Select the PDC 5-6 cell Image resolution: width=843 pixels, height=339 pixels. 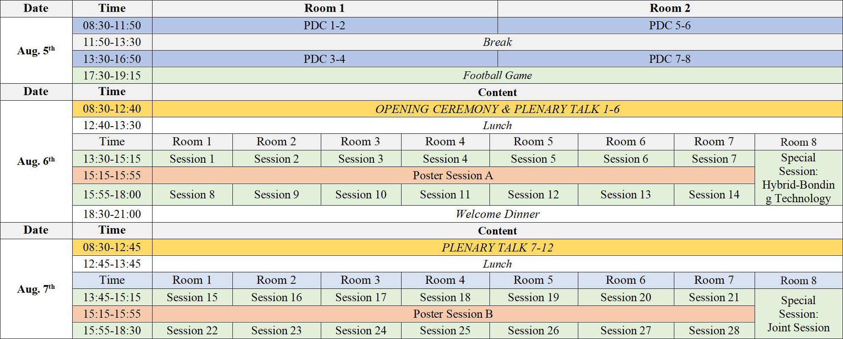670,25
